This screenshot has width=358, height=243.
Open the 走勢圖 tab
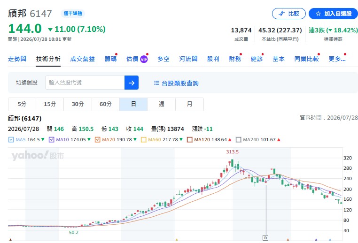click(17, 59)
